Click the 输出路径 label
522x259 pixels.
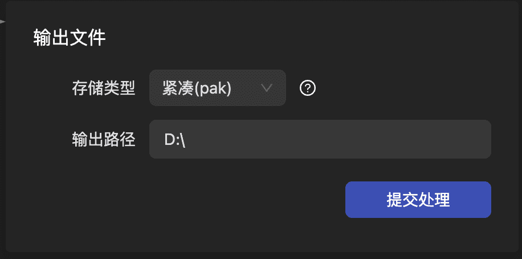click(103, 140)
